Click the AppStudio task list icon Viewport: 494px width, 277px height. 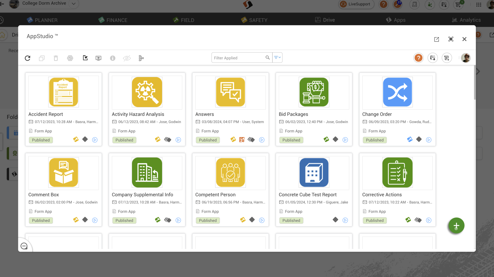(447, 58)
